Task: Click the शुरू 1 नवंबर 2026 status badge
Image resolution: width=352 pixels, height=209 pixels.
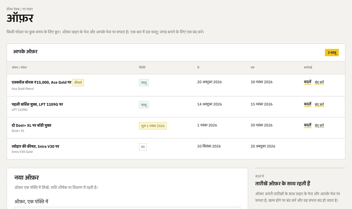Action: [153, 126]
